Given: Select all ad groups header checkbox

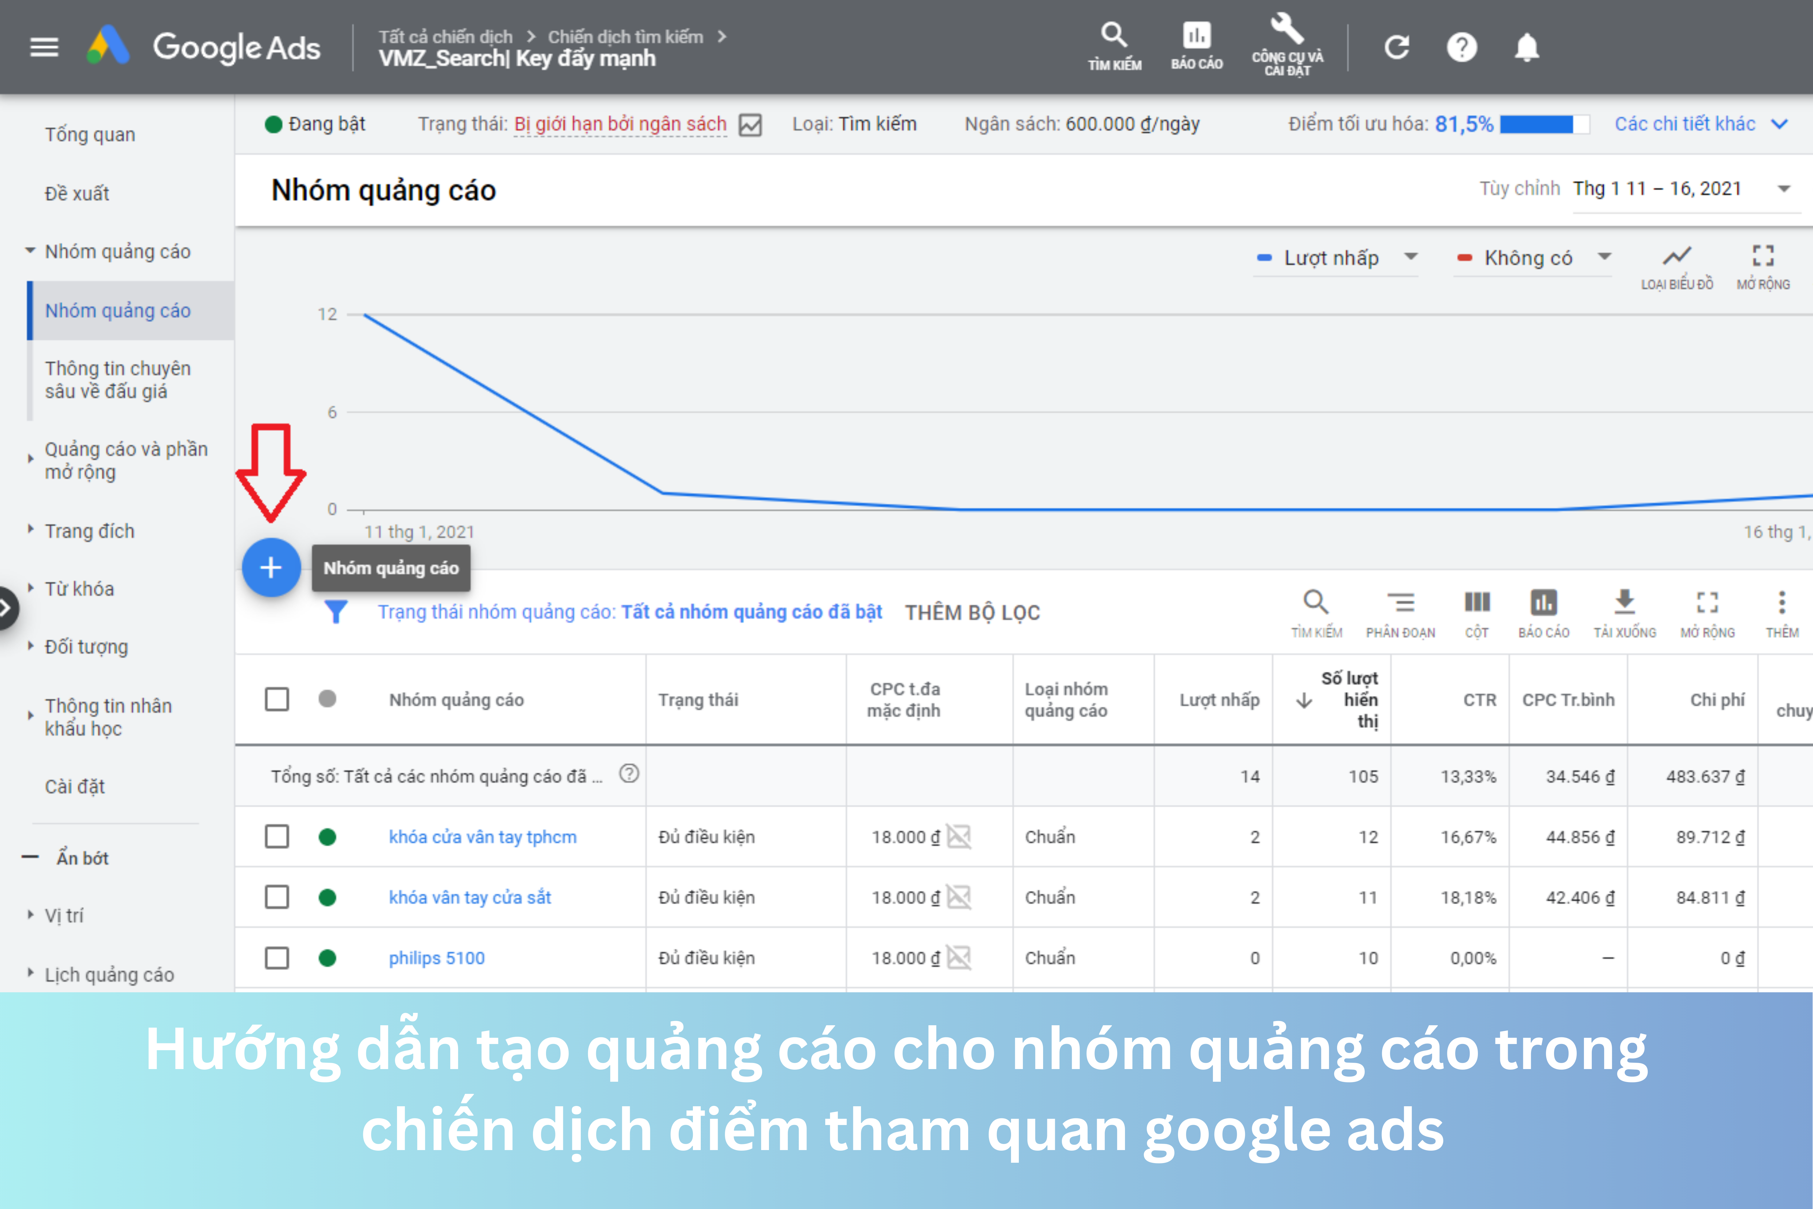Looking at the screenshot, I should coord(277,699).
